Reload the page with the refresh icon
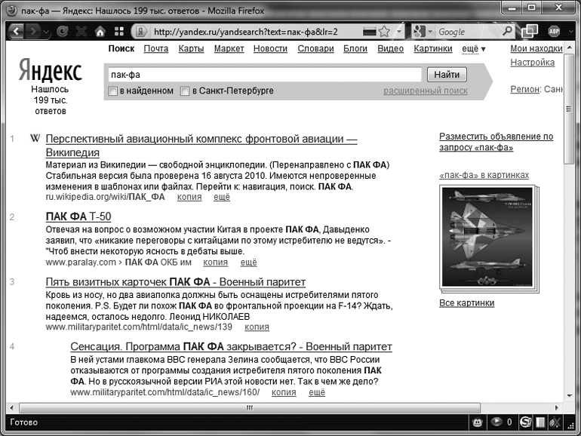The height and width of the screenshot is (436, 581). (62, 32)
